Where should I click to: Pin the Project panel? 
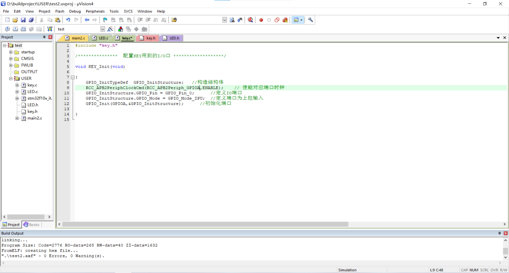coord(44,37)
